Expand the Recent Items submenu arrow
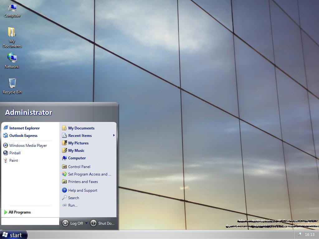The height and width of the screenshot is (239, 319). [114, 135]
